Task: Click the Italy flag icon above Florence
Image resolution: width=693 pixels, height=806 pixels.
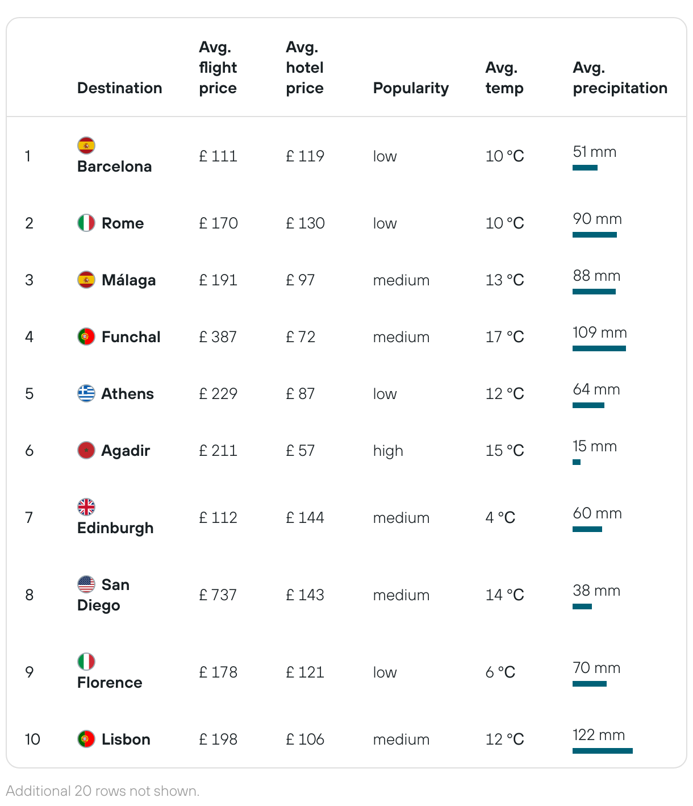Action: click(86, 662)
